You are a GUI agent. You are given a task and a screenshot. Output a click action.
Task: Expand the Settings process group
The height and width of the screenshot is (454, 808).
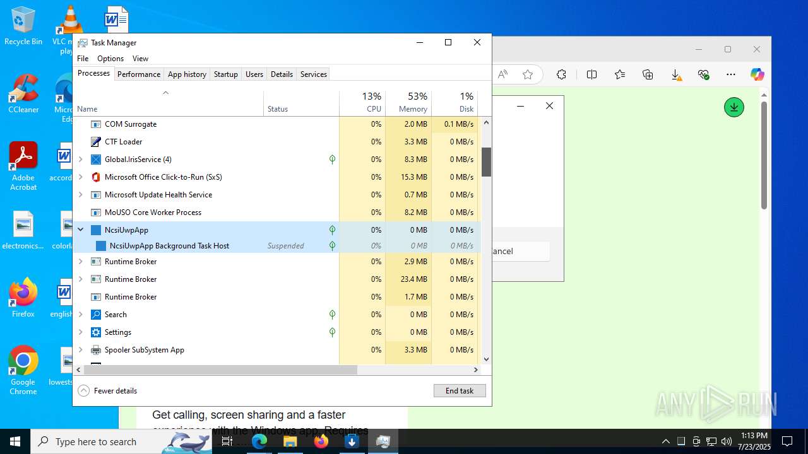tap(80, 332)
